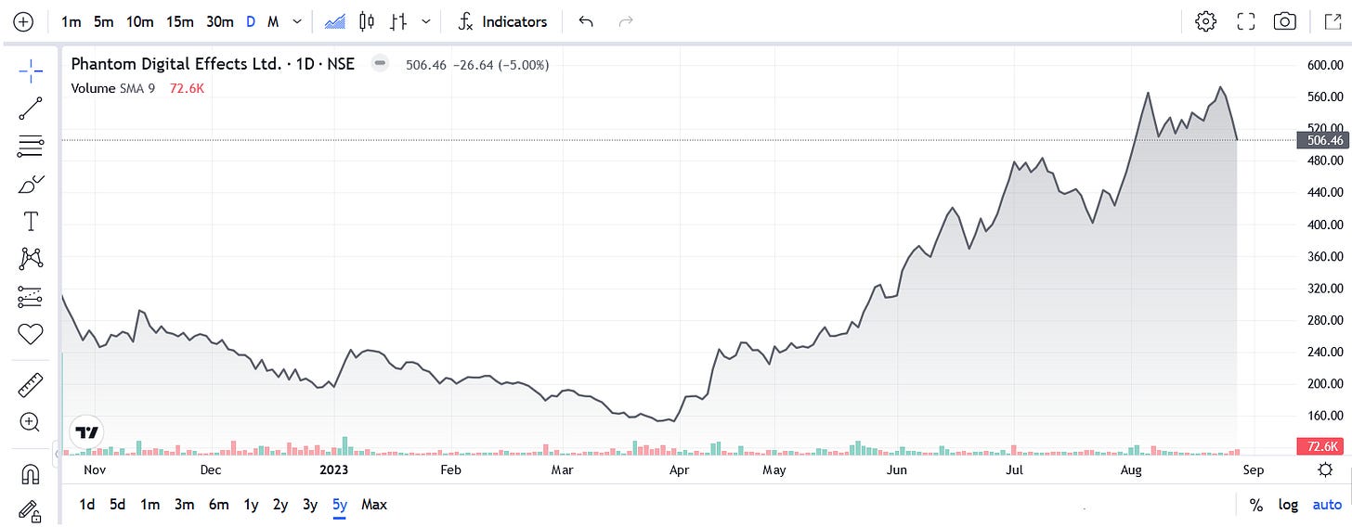Click the heart favorites icon
Screen dimensions: 1352x527
pyautogui.click(x=31, y=334)
